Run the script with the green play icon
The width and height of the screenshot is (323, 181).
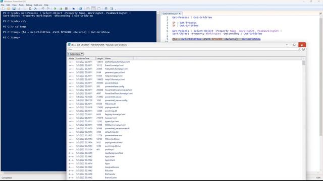[x=55, y=9]
